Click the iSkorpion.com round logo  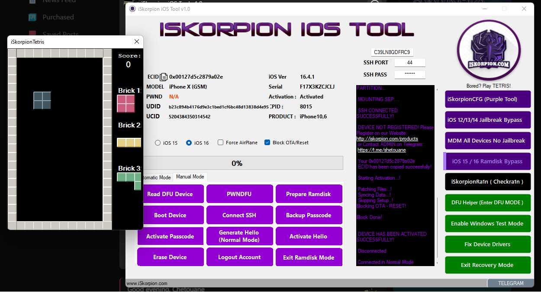tap(488, 51)
